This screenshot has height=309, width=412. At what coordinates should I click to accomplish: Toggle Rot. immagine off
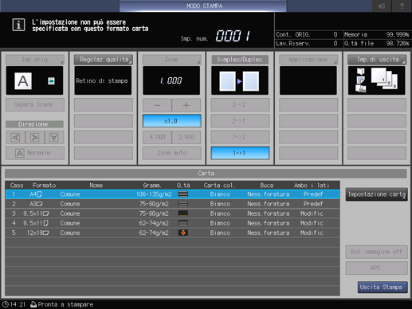tap(376, 252)
